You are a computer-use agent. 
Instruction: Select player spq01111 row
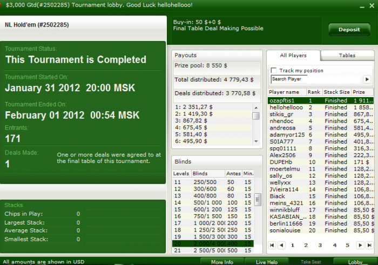tap(321, 148)
